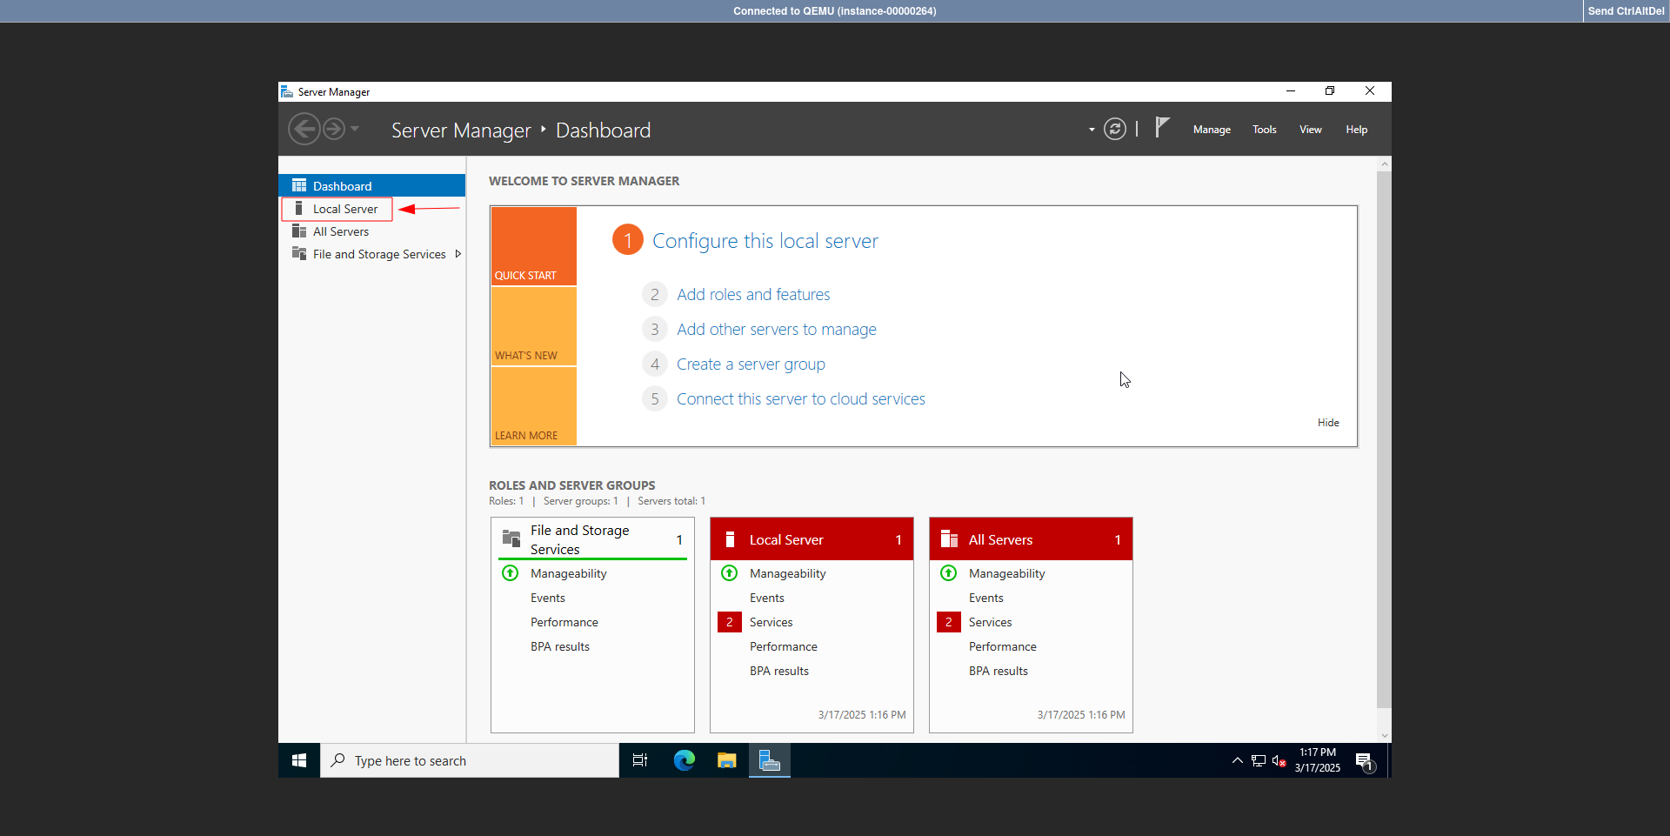Click red Services alert badge in All Servers tile
The height and width of the screenshot is (836, 1670).
tap(949, 622)
